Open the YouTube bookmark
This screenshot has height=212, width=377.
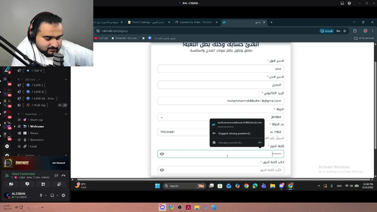click(x=101, y=38)
